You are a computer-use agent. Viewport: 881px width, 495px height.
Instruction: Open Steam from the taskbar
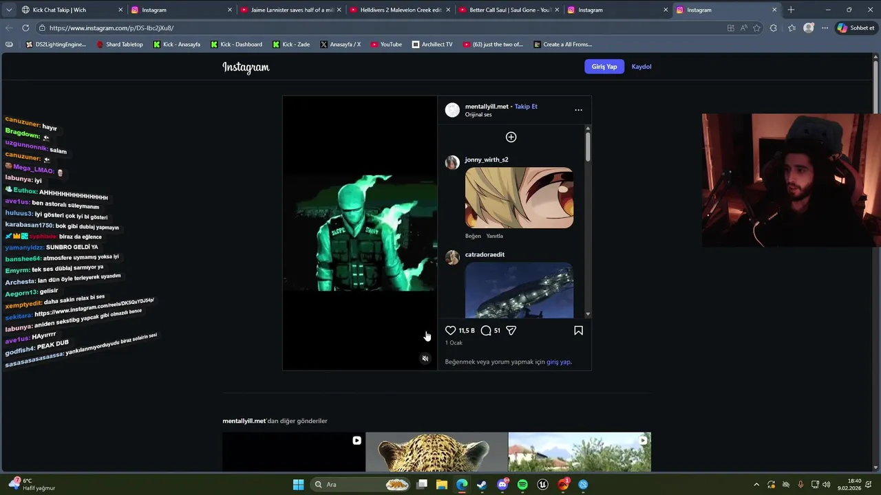coord(482,485)
